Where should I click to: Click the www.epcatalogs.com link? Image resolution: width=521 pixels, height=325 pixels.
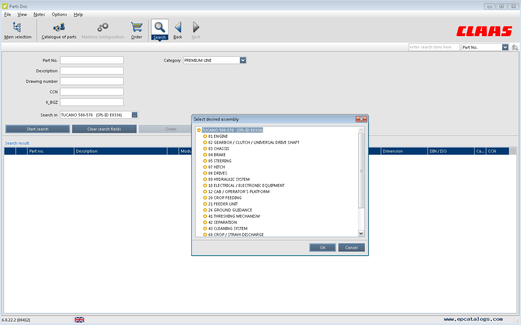tap(473, 319)
